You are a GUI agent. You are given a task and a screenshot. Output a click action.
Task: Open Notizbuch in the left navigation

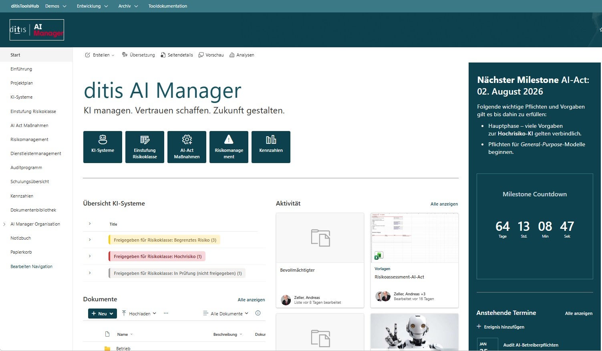20,238
